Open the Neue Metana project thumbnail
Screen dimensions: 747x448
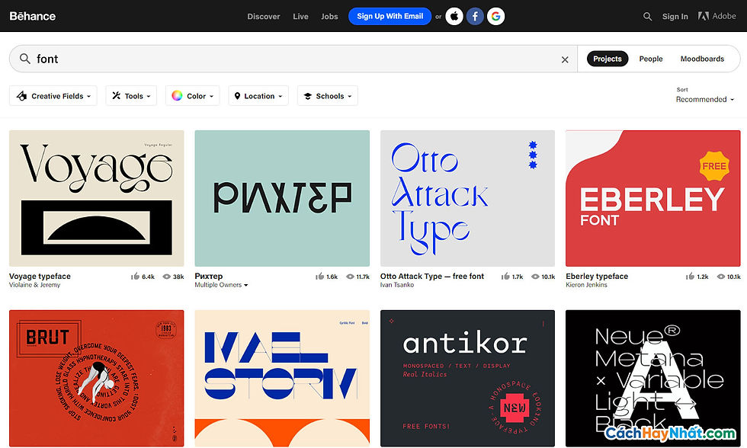pyautogui.click(x=652, y=379)
